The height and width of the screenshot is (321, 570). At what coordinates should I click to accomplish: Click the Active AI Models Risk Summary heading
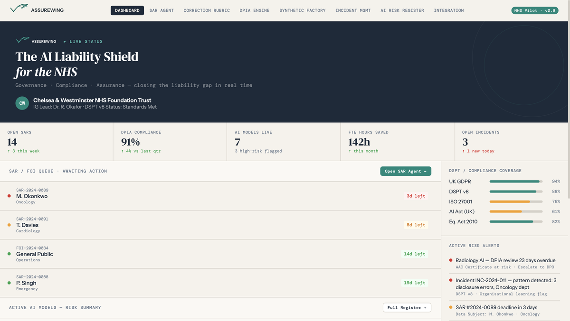point(55,308)
